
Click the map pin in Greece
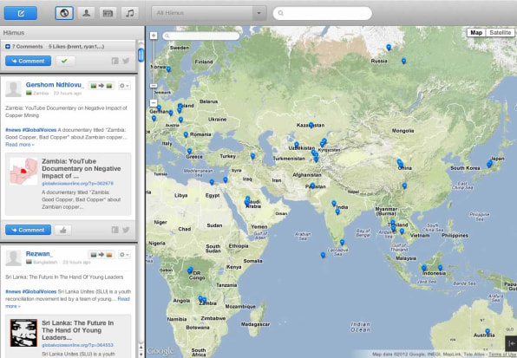189,151
